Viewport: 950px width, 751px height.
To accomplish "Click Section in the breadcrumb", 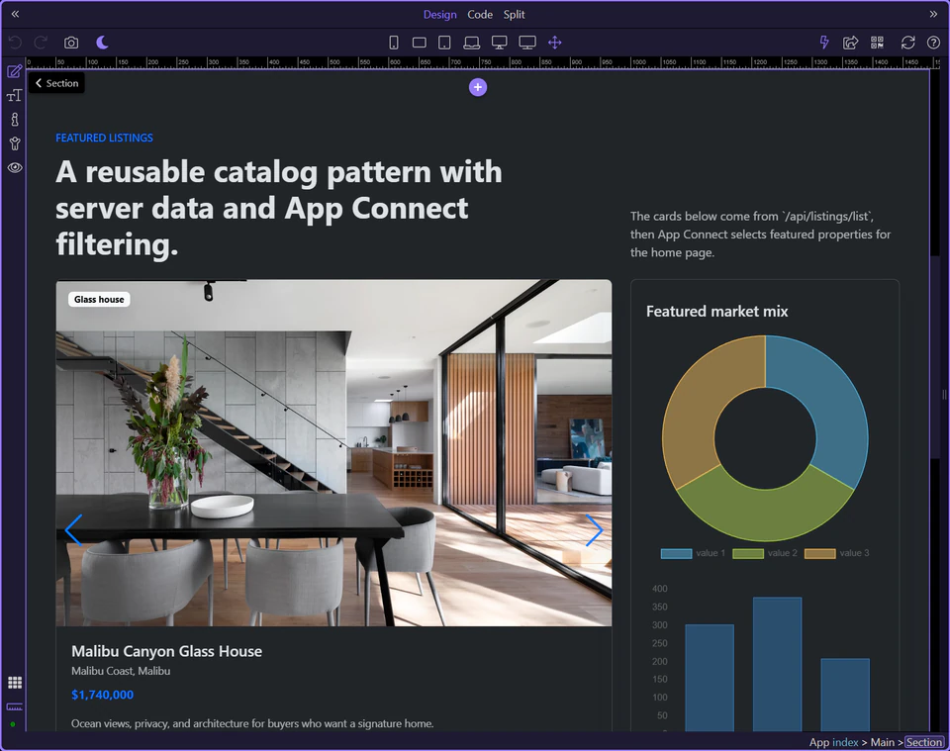I will pyautogui.click(x=924, y=742).
